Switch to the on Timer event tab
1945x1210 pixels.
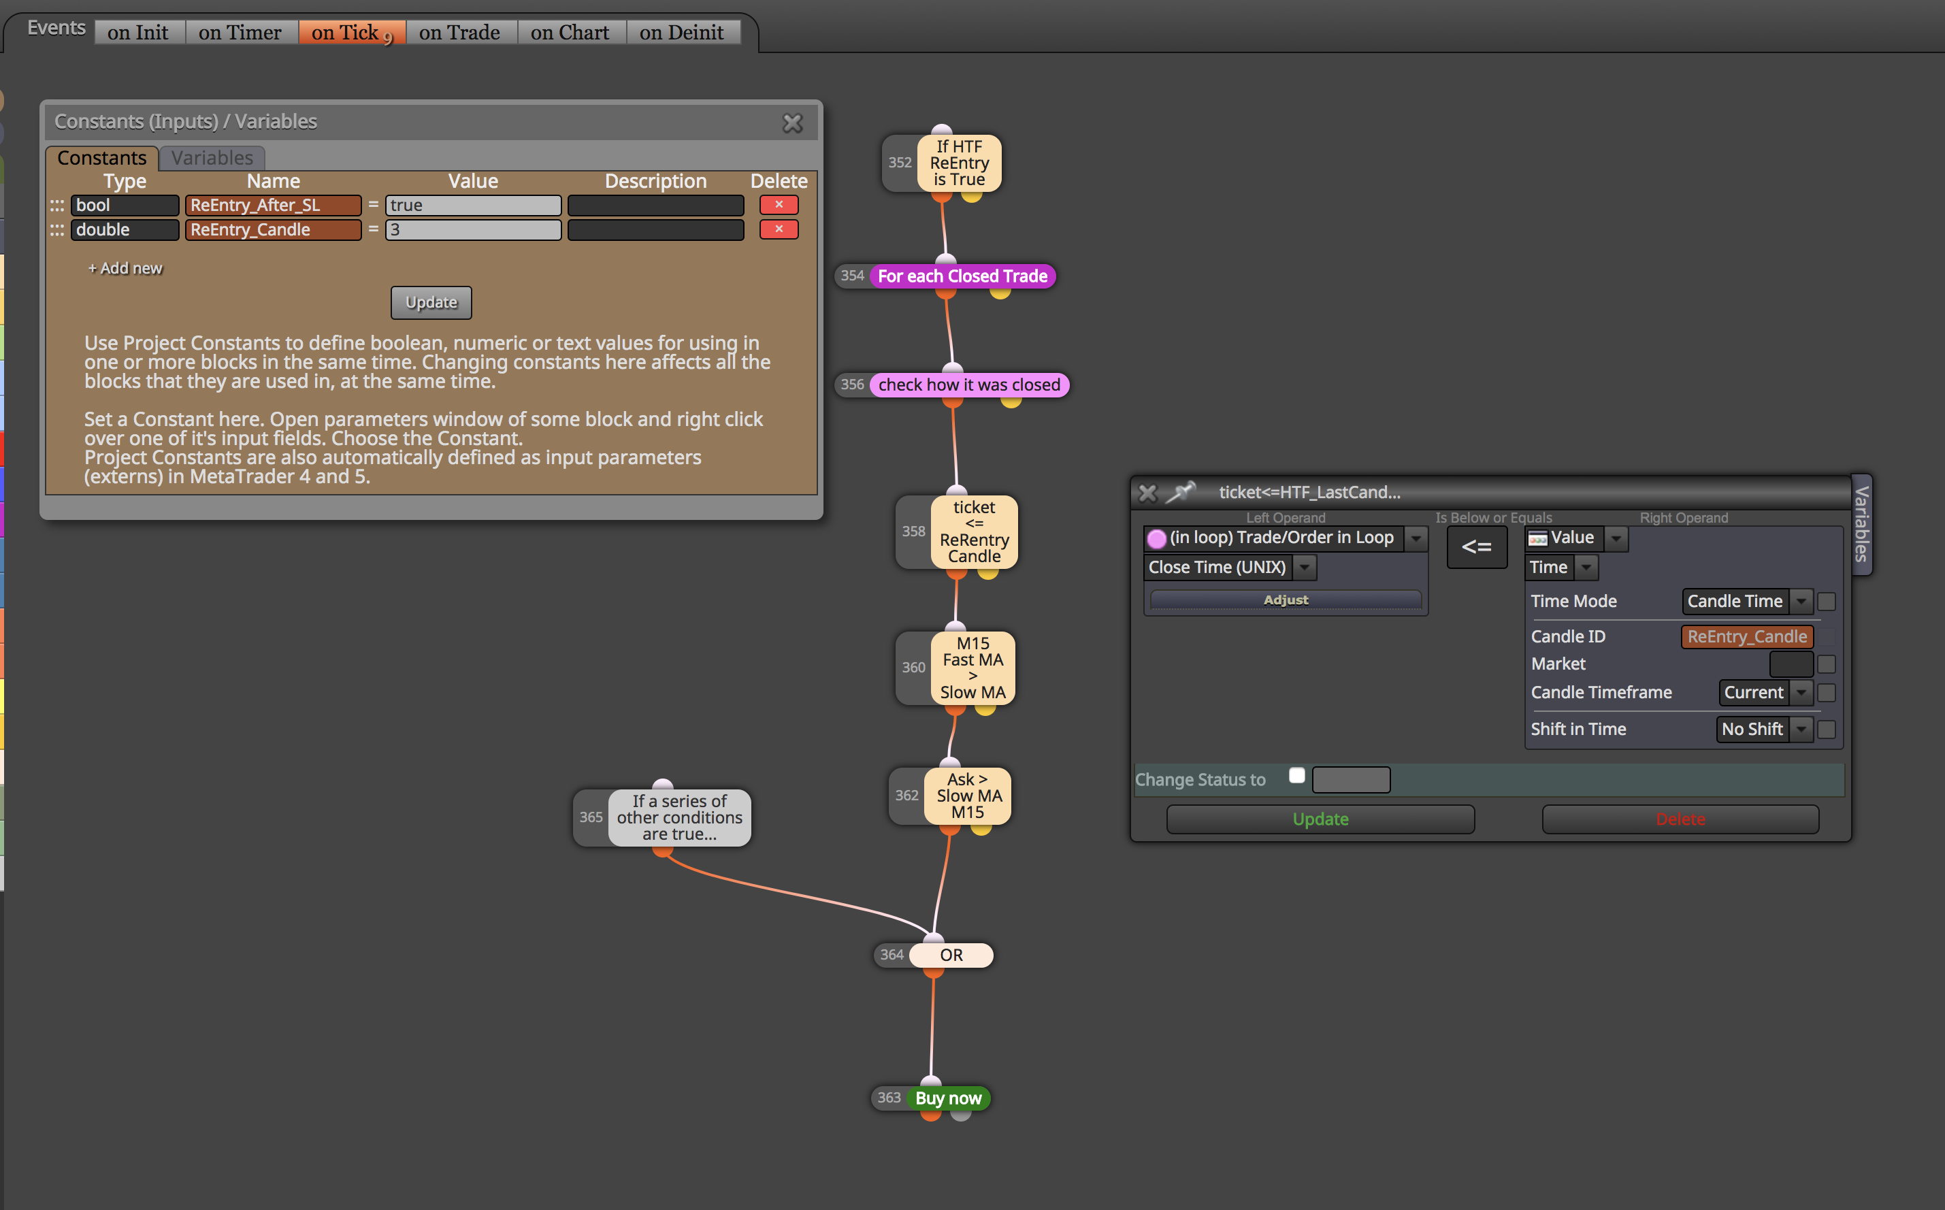240,33
